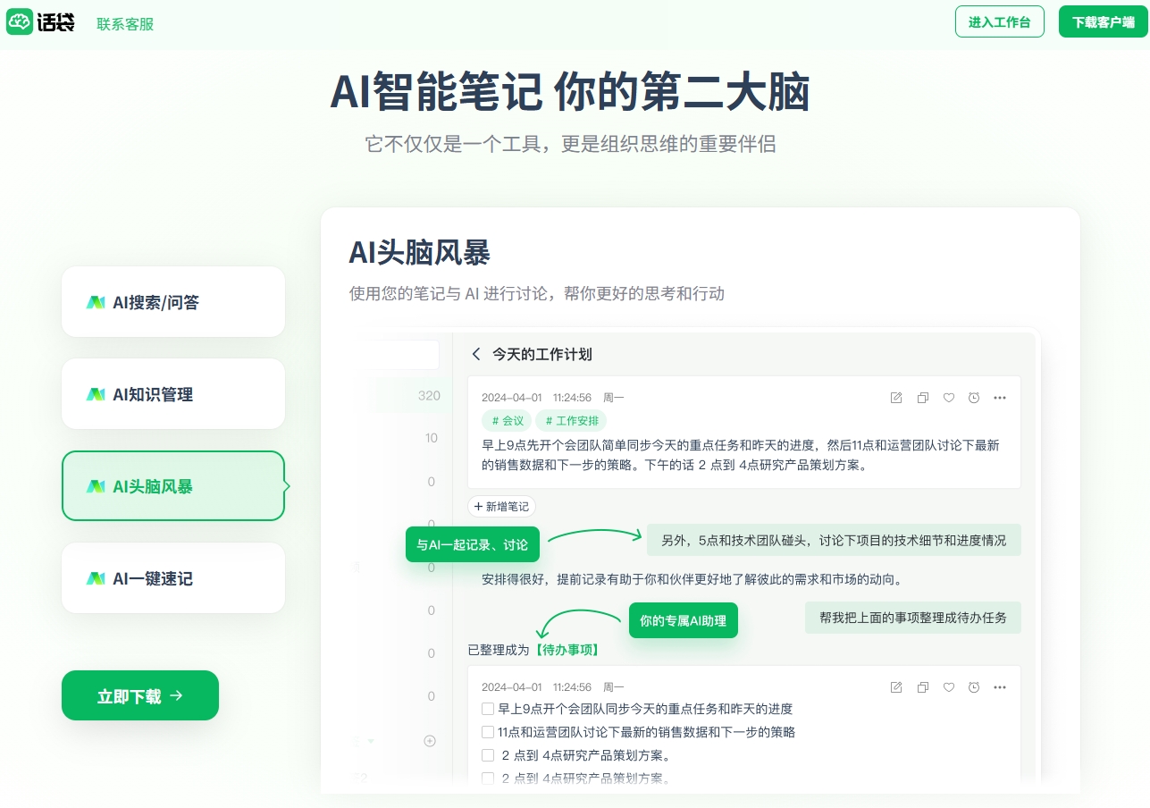Switch to the AI搜索/问答 feature tab
Viewport: 1150px width, 808px height.
[172, 302]
